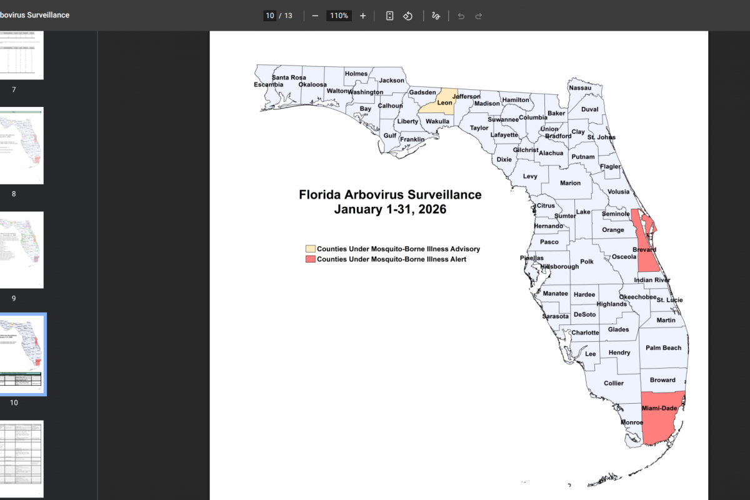Zoom in with the plus button
This screenshot has height=500, width=750.
click(363, 16)
